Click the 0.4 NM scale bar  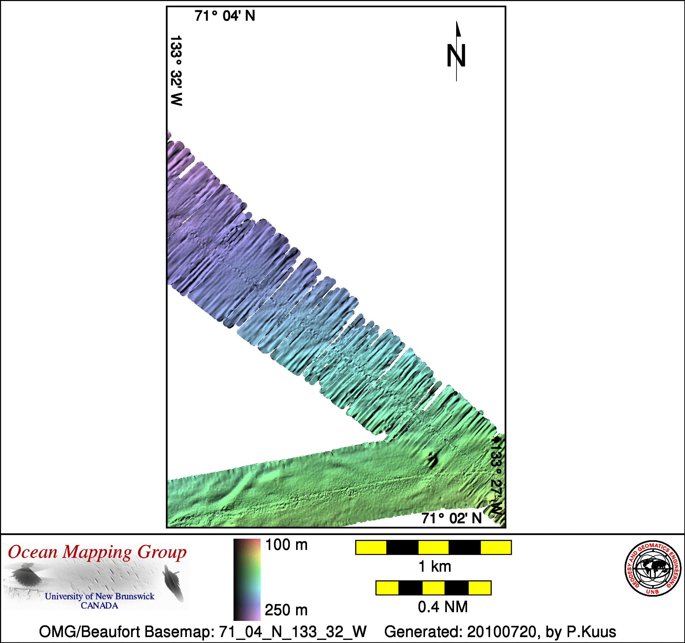[x=433, y=588]
